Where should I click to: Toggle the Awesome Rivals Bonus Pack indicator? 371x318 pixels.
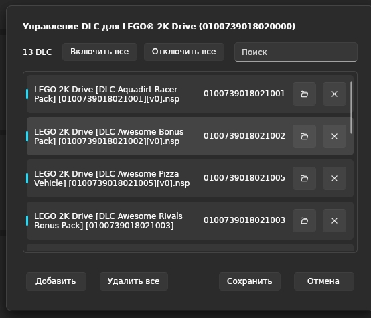[27, 220]
